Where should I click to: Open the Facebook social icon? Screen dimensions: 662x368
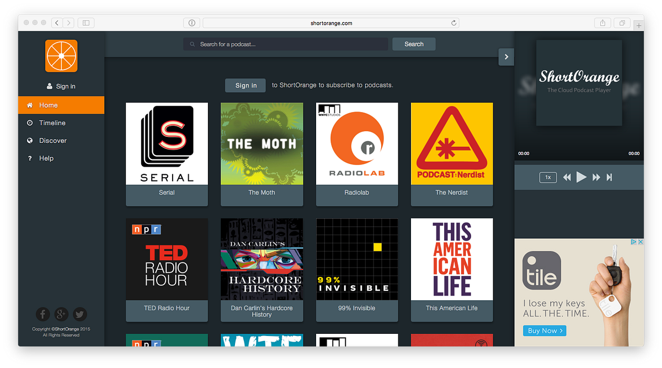click(x=43, y=314)
